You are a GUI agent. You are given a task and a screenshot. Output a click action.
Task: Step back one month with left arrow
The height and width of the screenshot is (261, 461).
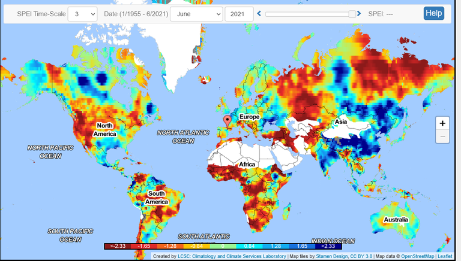pyautogui.click(x=259, y=14)
